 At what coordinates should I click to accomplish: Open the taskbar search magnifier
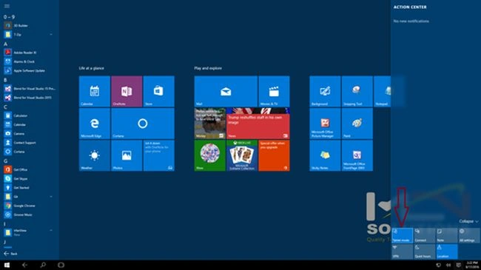(x=43, y=265)
